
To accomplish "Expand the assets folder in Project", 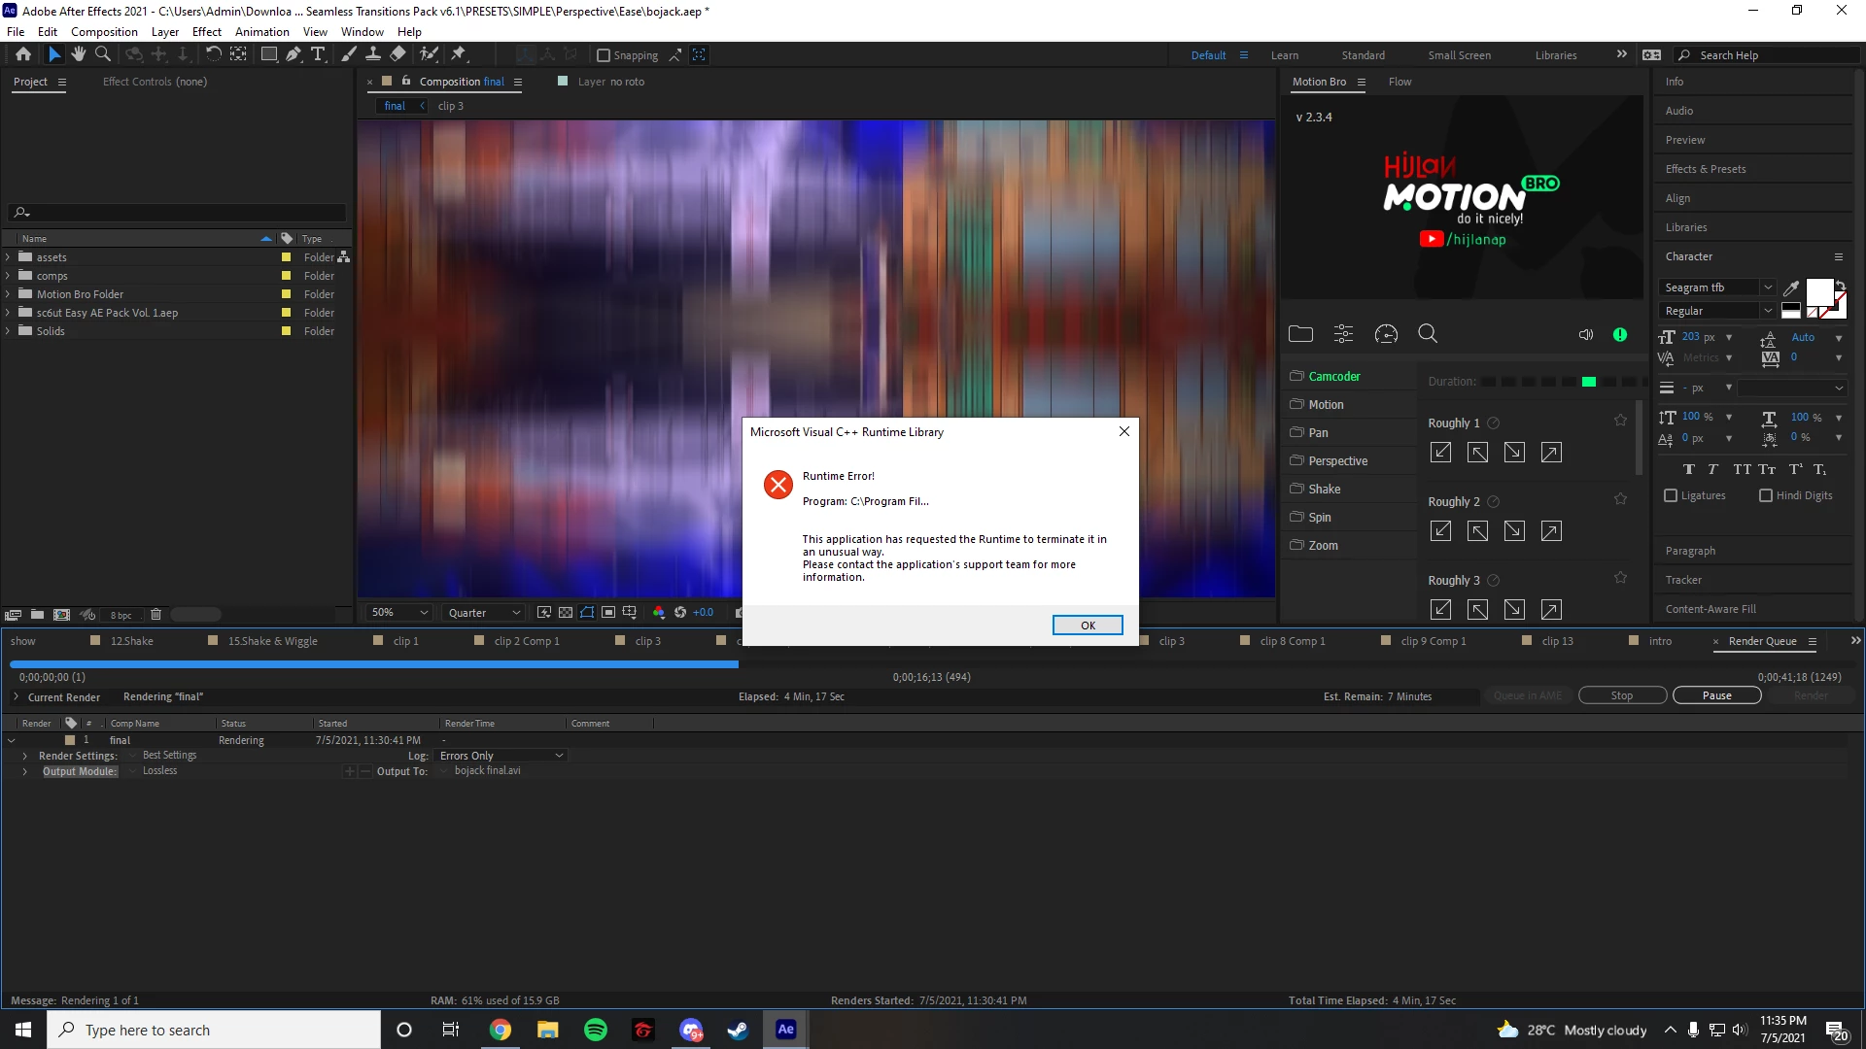I will 8,257.
